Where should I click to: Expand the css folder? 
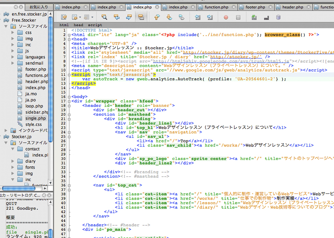point(13,33)
